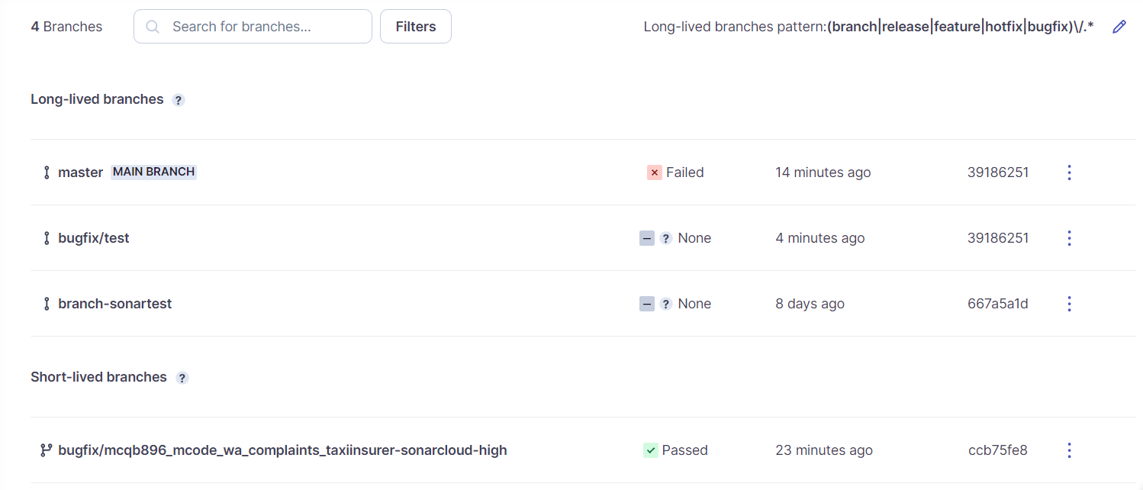Open commit 667a5a1d for branch-sonartest
Viewport: 1143px width, 490px height.
tap(998, 304)
